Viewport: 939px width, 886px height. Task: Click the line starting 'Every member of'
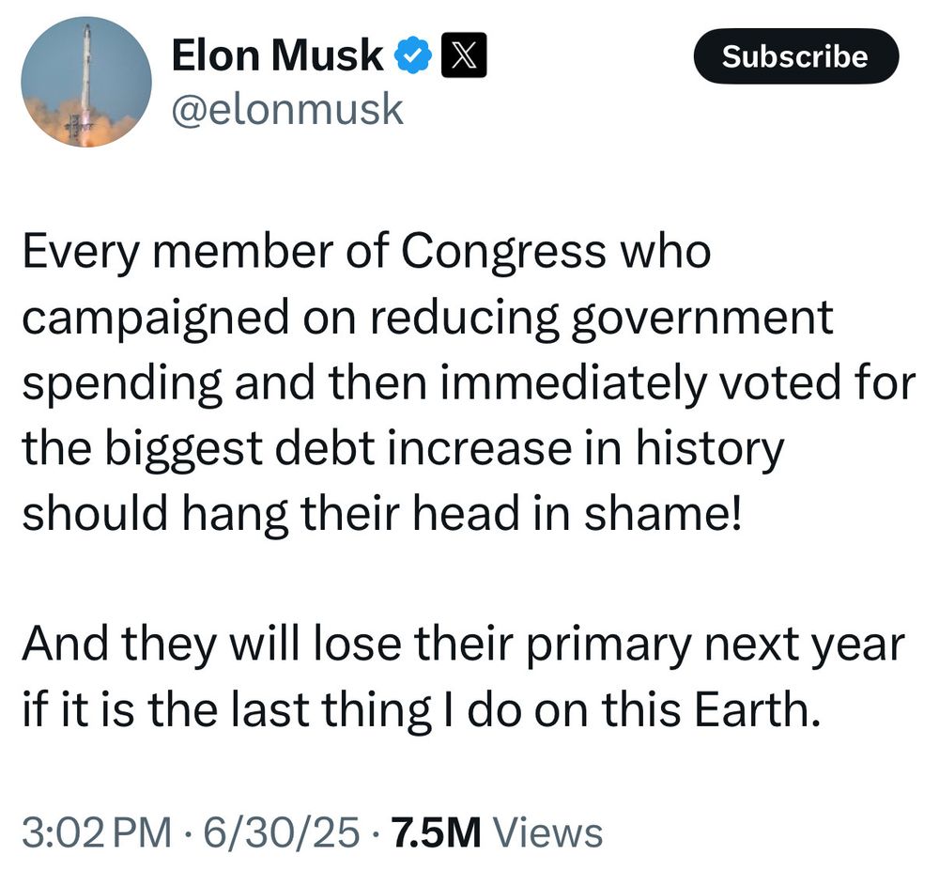click(366, 252)
